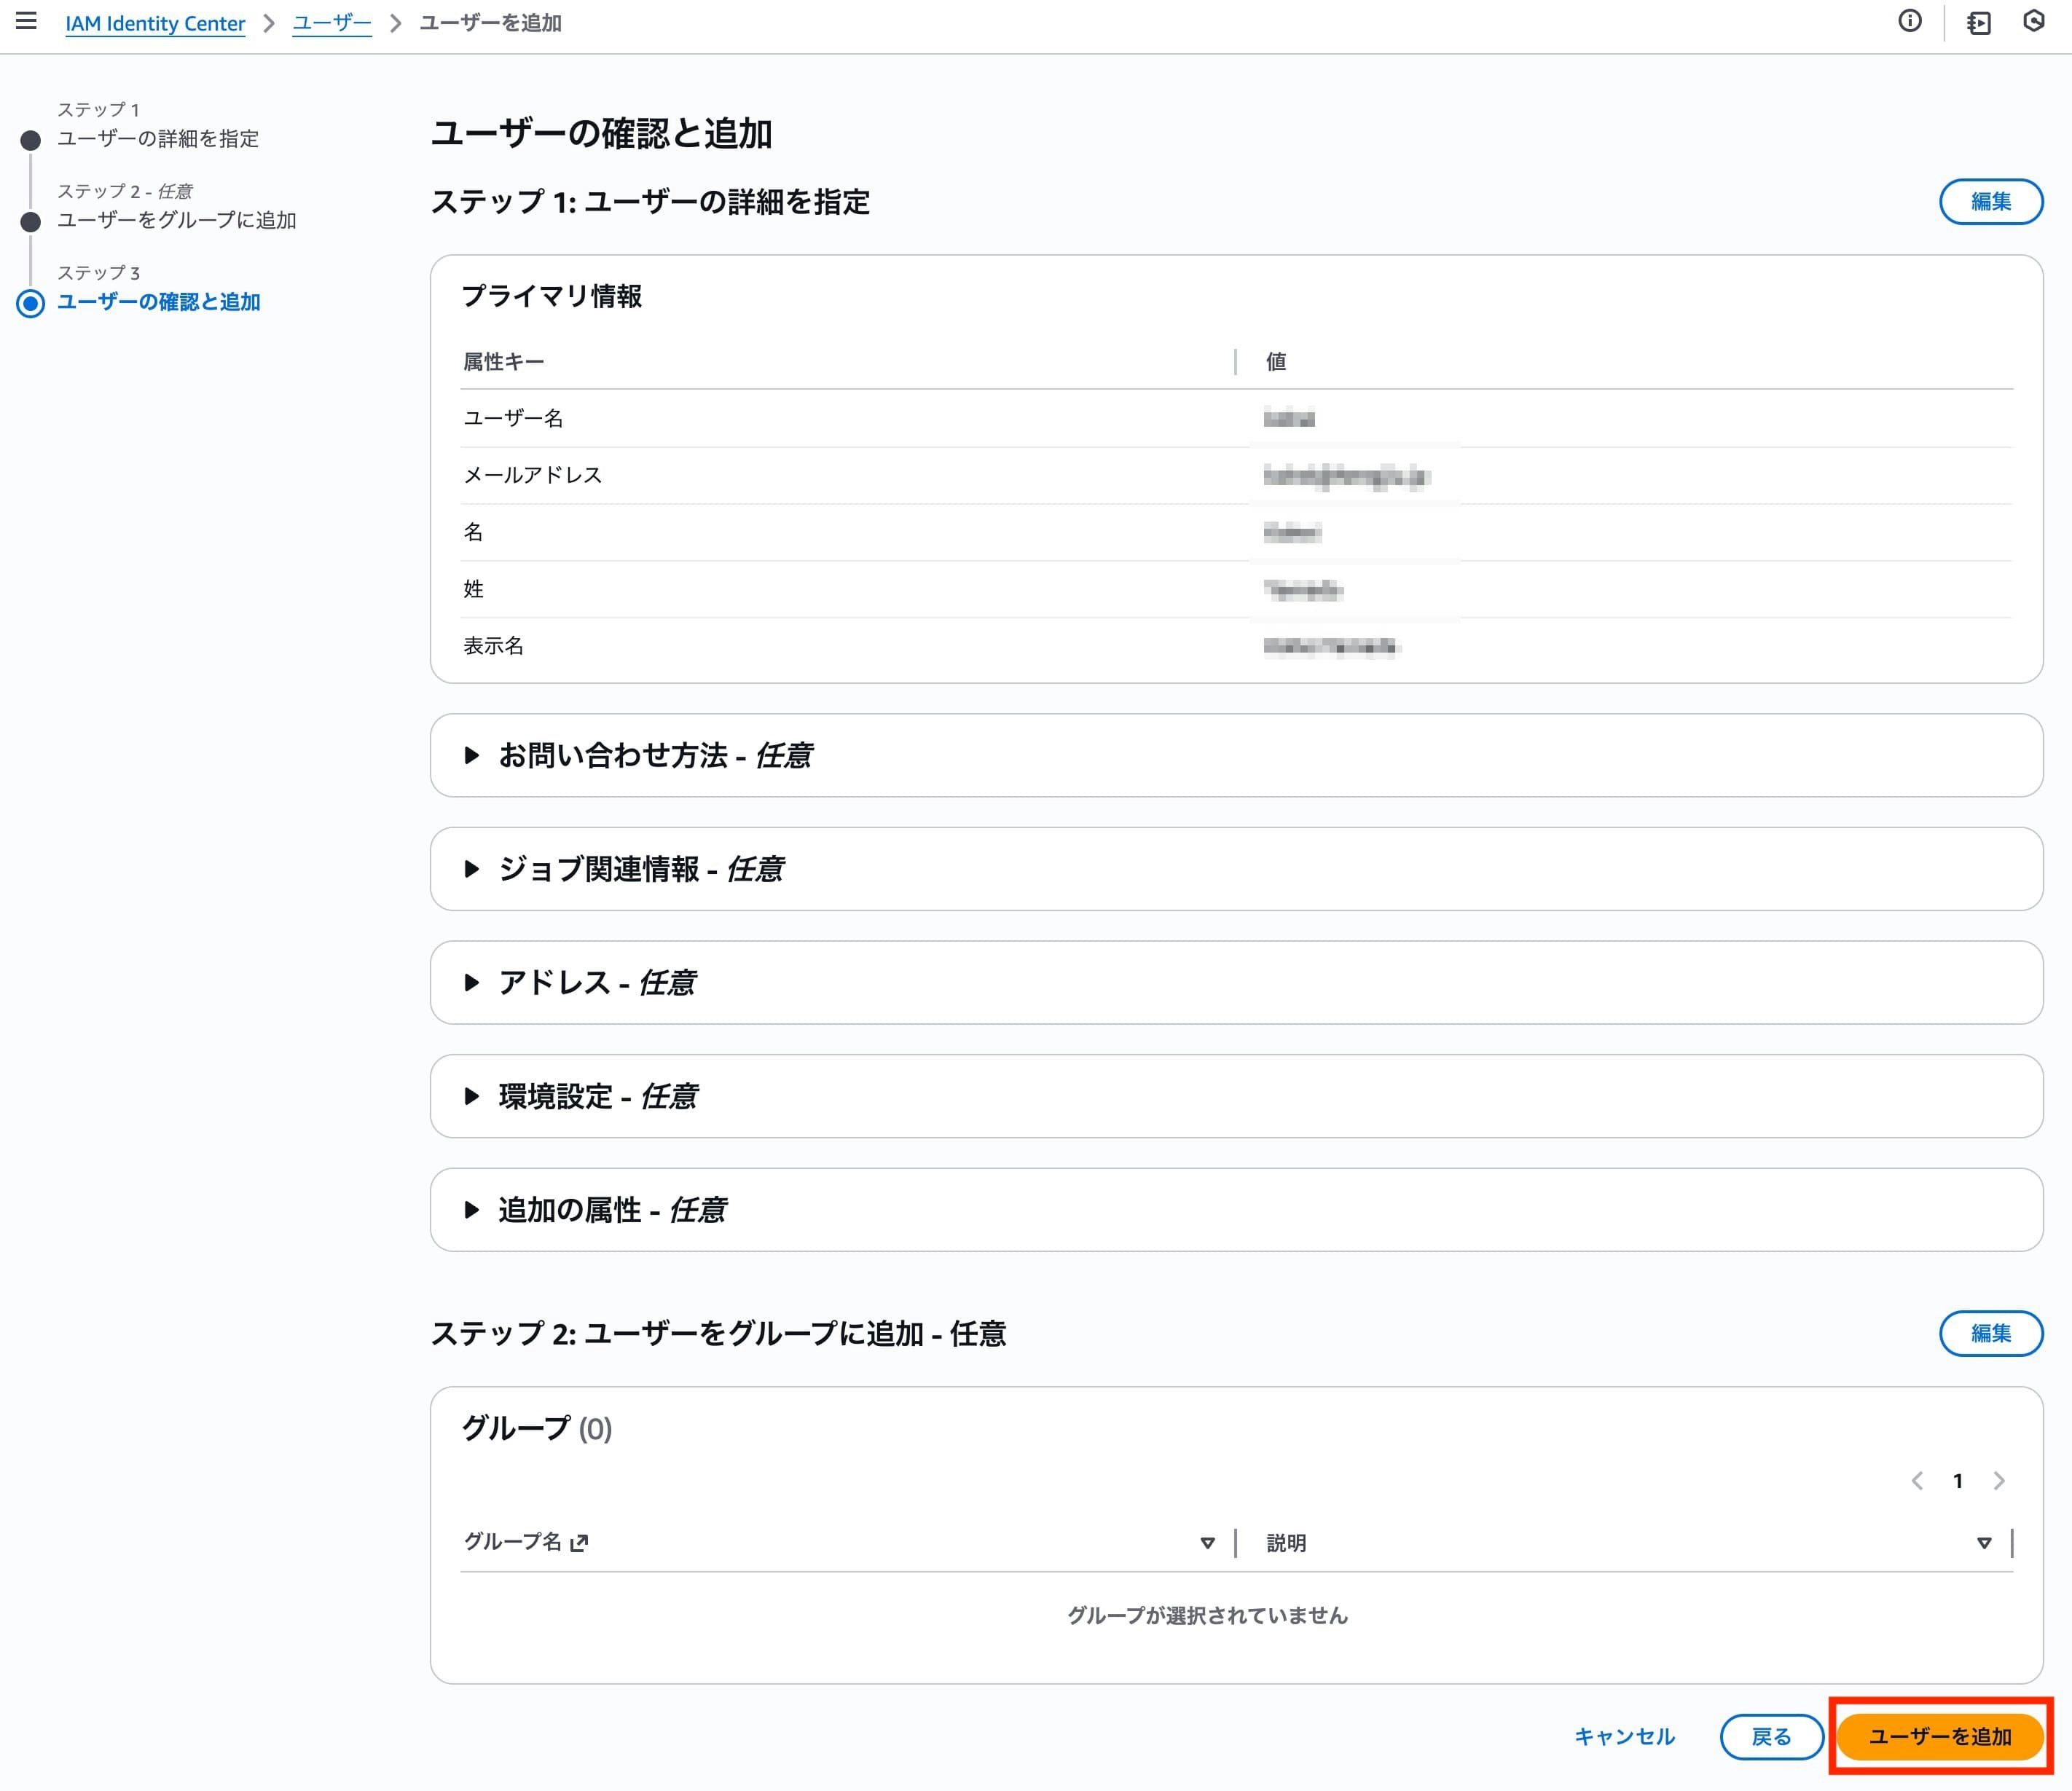Sort by 説明 column triangle icon

pyautogui.click(x=1984, y=1543)
